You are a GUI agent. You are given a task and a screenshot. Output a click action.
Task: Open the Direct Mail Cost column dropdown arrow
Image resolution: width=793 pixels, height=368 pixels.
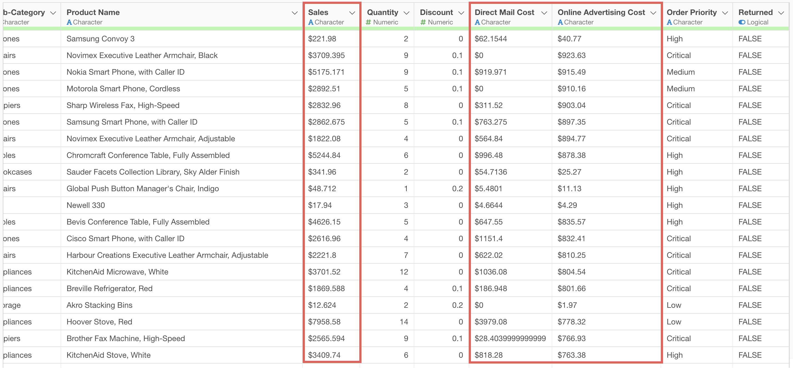pyautogui.click(x=544, y=13)
